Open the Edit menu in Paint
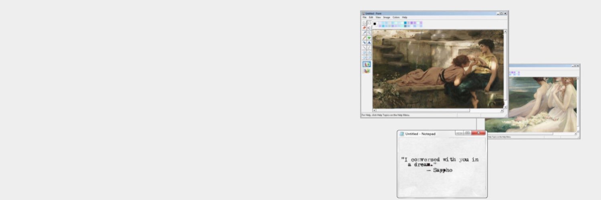Screen dimensions: 601x200 tap(371, 17)
